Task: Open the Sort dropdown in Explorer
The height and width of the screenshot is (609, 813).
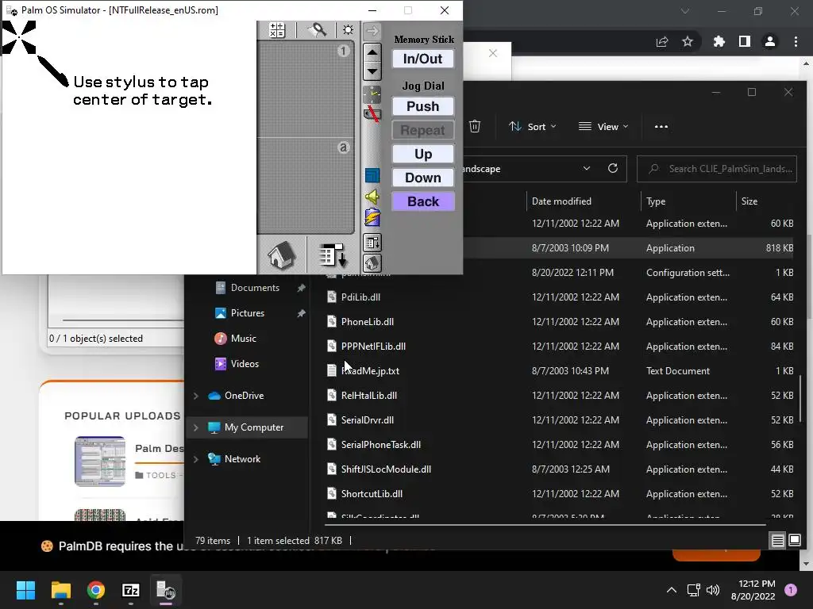Action: (x=533, y=126)
